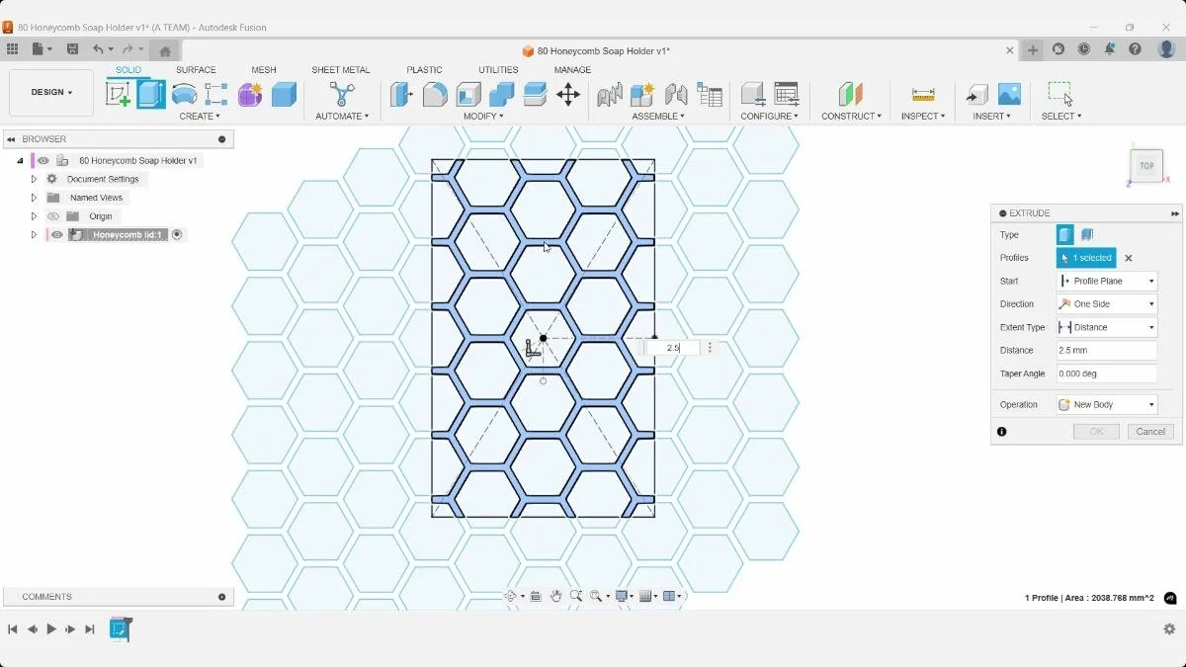Screen dimensions: 1186x667
Task: Click the Home tab icon
Action: (x=165, y=50)
